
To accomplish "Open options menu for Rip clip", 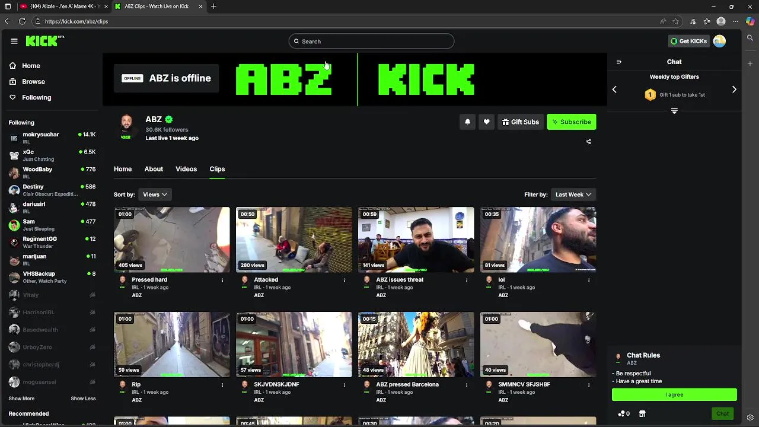I will tap(222, 385).
